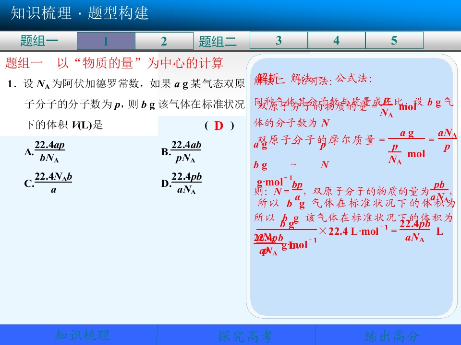Select answer option B 22.4ab/pNA

pyautogui.click(x=182, y=151)
